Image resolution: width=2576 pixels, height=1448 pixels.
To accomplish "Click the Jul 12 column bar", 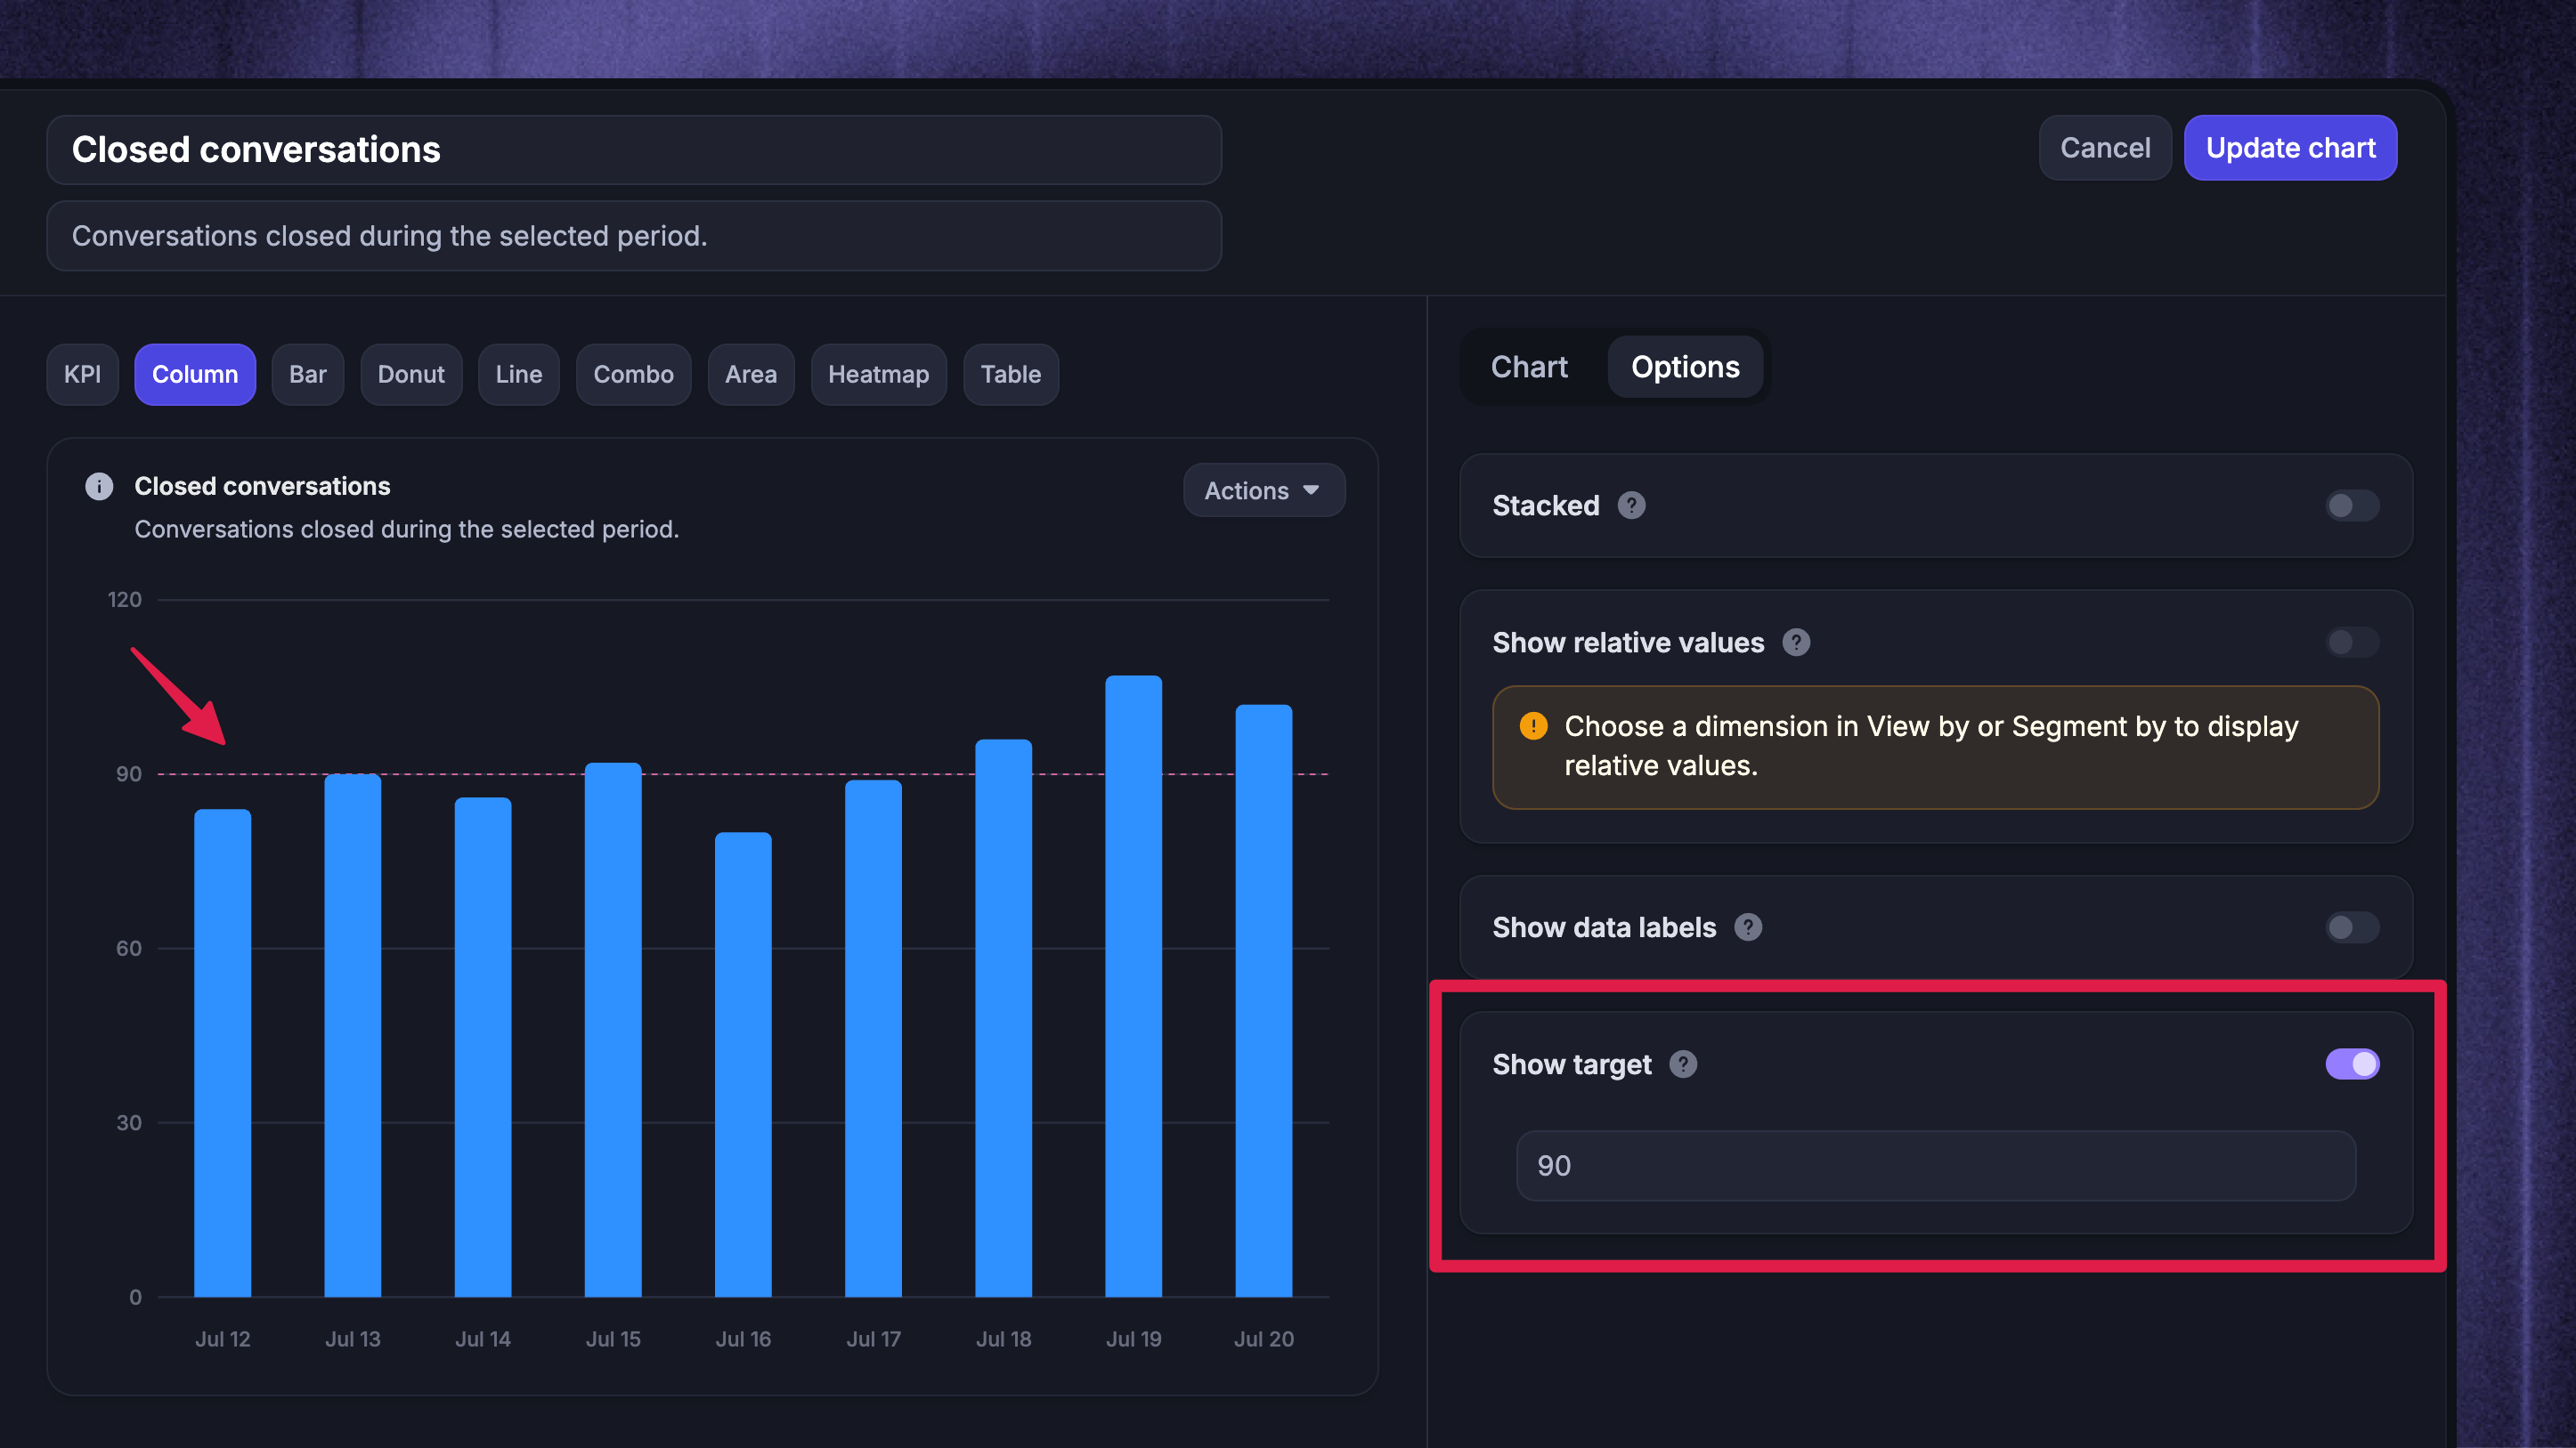I will (223, 1053).
